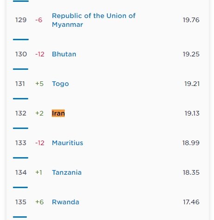Open the Togo country link

[61, 84]
